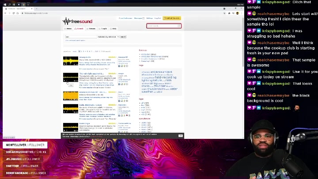This screenshot has height=179, width=318.
Task: Play the Rain Drops sound preview
Action: (x=64, y=131)
